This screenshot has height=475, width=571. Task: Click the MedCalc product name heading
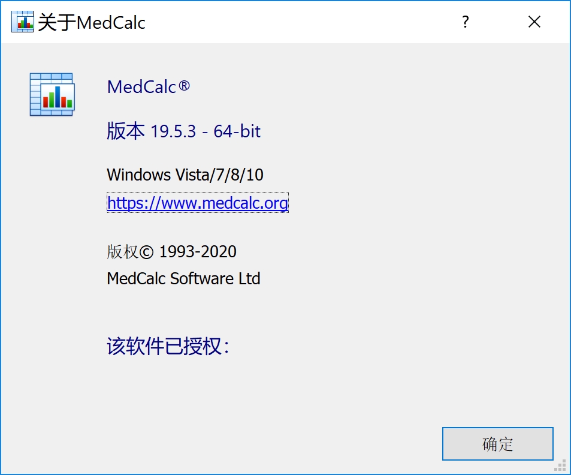(149, 87)
